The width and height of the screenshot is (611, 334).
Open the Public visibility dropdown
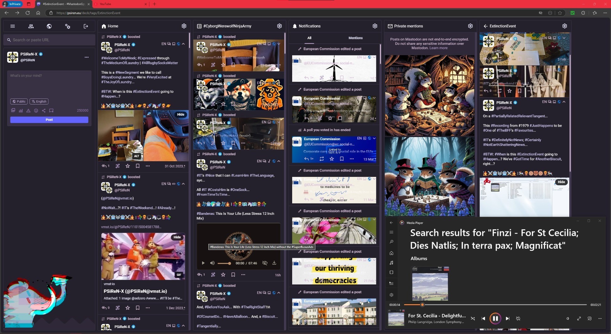[19, 101]
